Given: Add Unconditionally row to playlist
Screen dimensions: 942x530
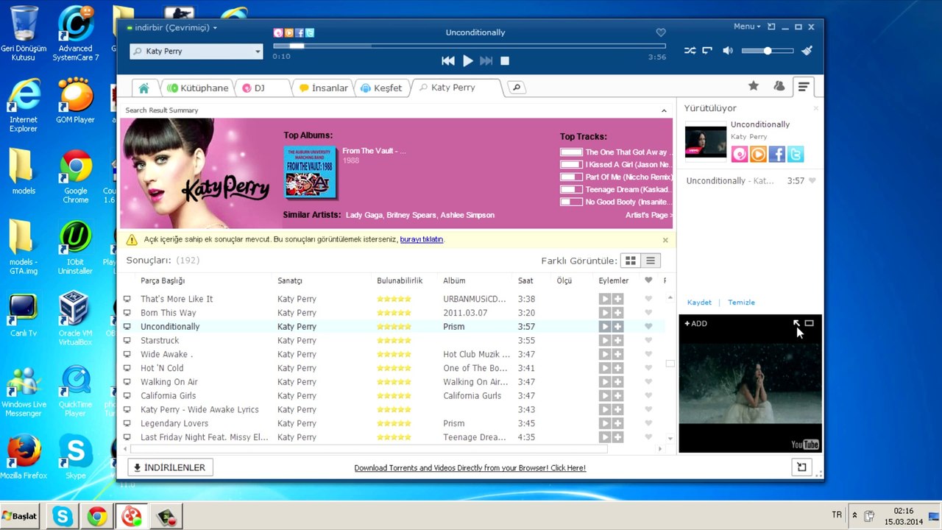Looking at the screenshot, I should (617, 327).
